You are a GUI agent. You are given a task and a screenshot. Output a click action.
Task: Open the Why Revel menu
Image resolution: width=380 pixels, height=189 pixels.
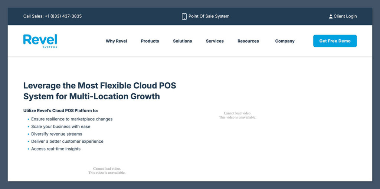[116, 41]
